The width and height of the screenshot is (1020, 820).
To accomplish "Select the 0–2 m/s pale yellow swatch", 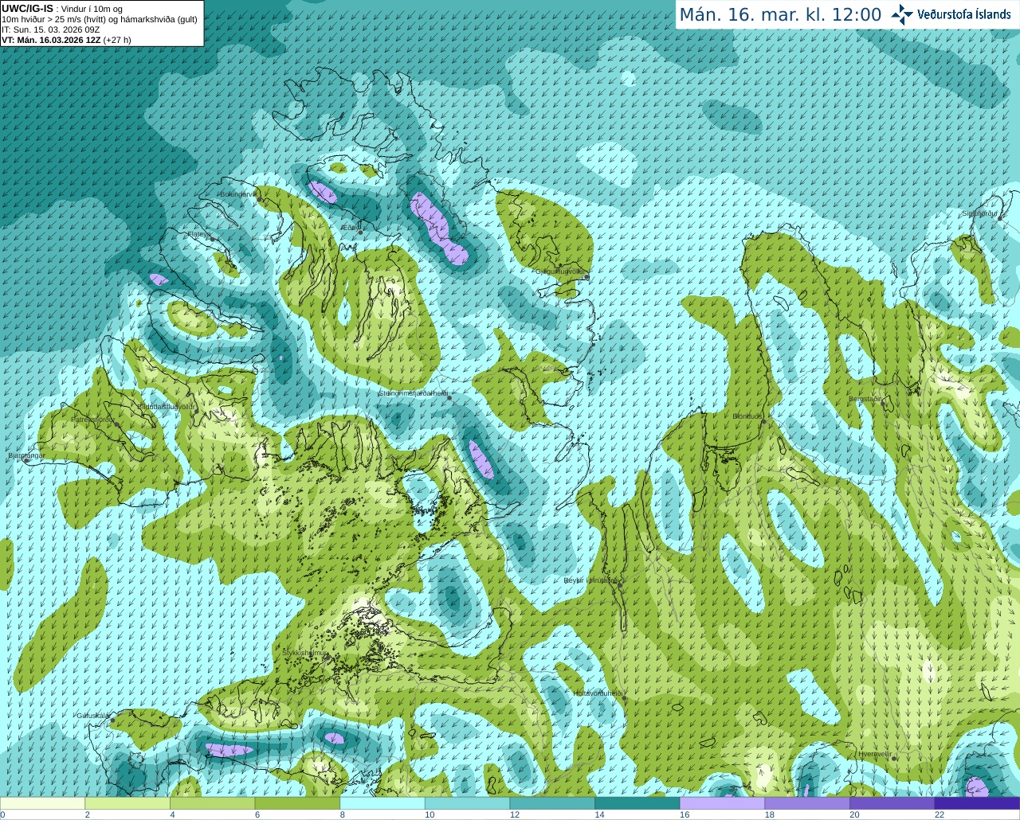I will point(42,803).
